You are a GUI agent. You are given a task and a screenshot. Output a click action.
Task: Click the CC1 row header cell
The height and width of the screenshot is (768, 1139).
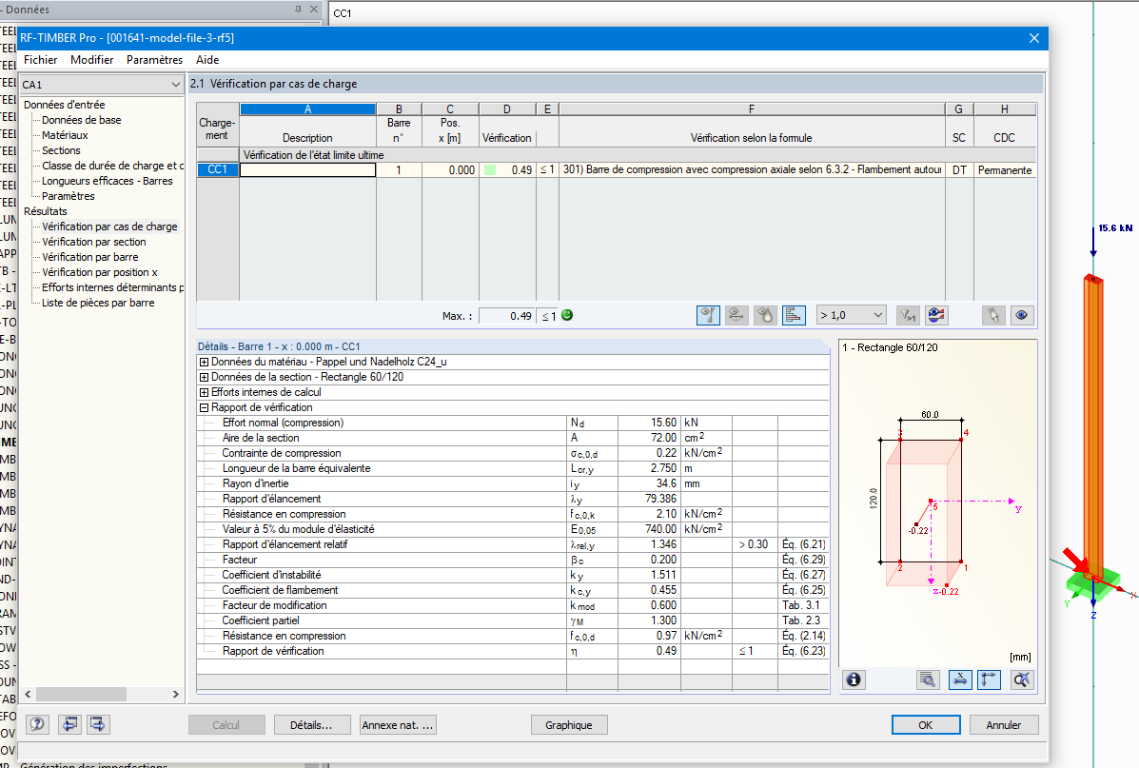[x=217, y=170]
